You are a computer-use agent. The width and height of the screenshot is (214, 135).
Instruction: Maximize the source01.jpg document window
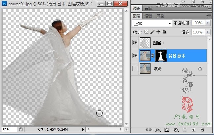tap(109, 4)
